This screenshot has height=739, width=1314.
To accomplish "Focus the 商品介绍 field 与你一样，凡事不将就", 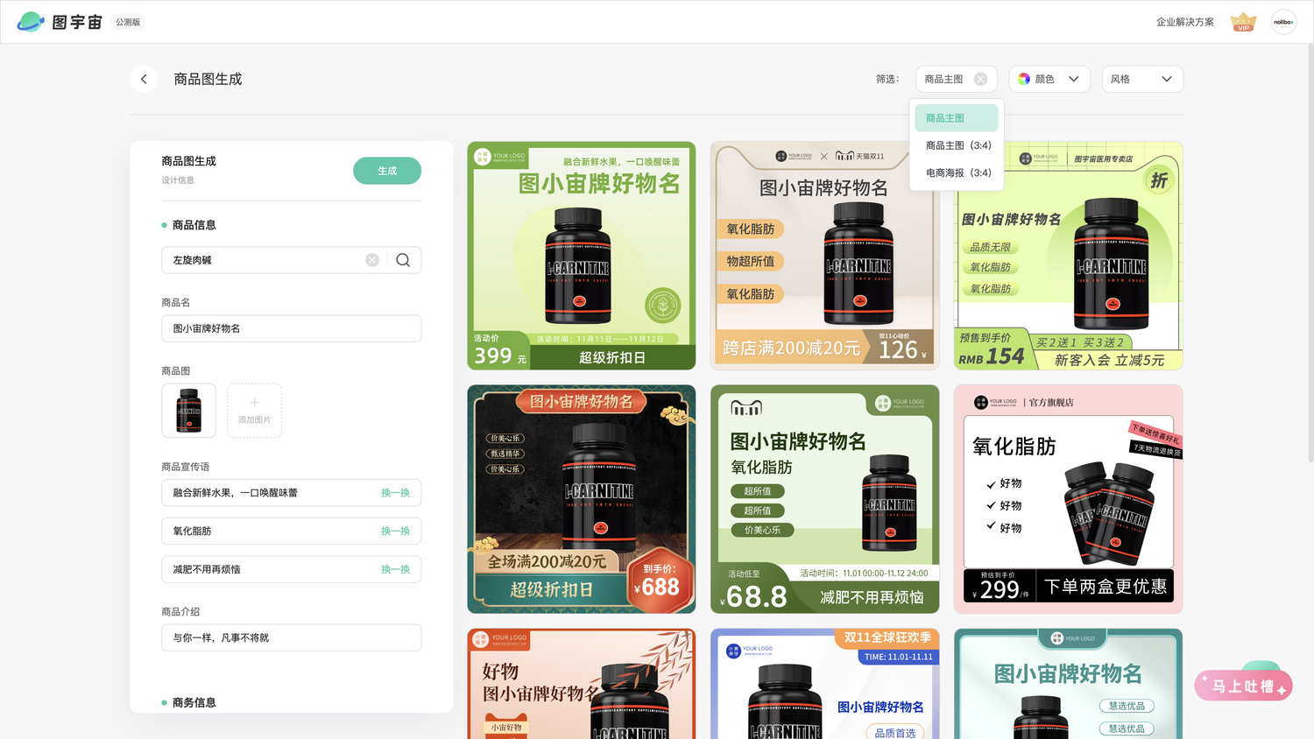I will click(x=292, y=637).
